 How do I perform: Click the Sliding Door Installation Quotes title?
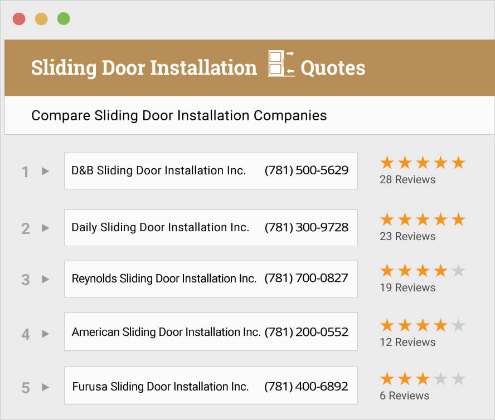198,67
